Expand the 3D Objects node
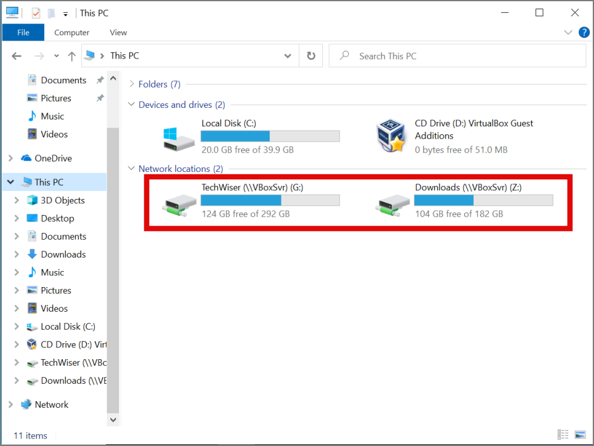 (17, 200)
